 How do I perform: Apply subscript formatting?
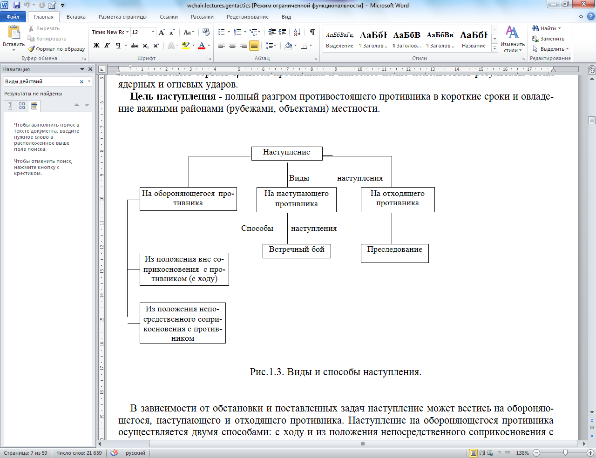[x=146, y=46]
